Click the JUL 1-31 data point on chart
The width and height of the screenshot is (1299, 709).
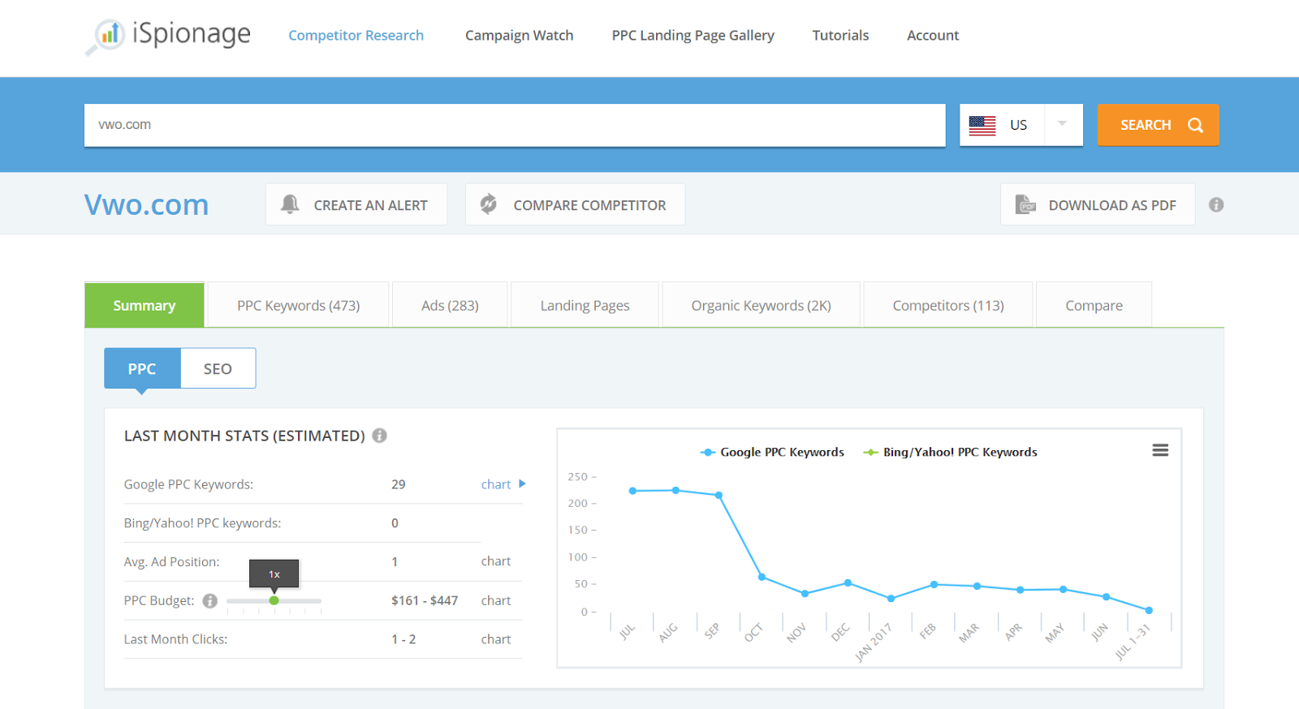pos(1149,610)
